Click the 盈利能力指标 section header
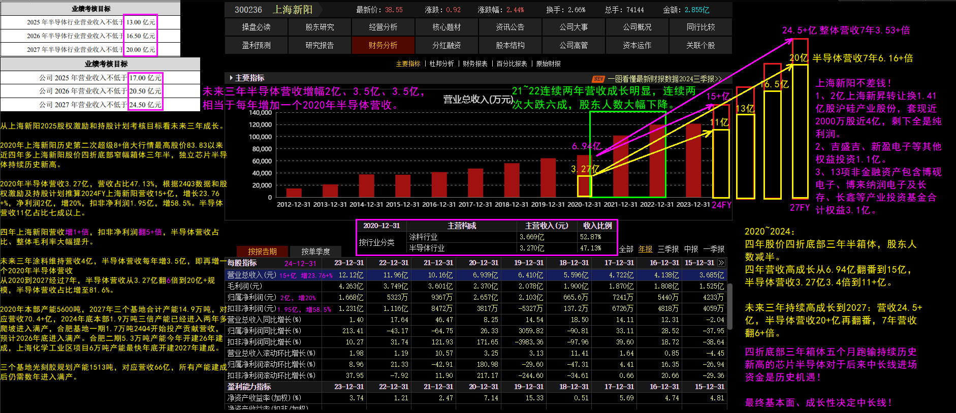This screenshot has height=413, width=956. (249, 387)
